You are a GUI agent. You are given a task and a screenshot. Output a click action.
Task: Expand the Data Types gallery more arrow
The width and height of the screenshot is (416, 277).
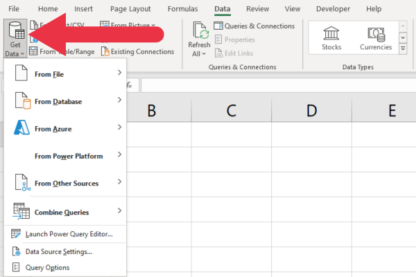pos(403,48)
